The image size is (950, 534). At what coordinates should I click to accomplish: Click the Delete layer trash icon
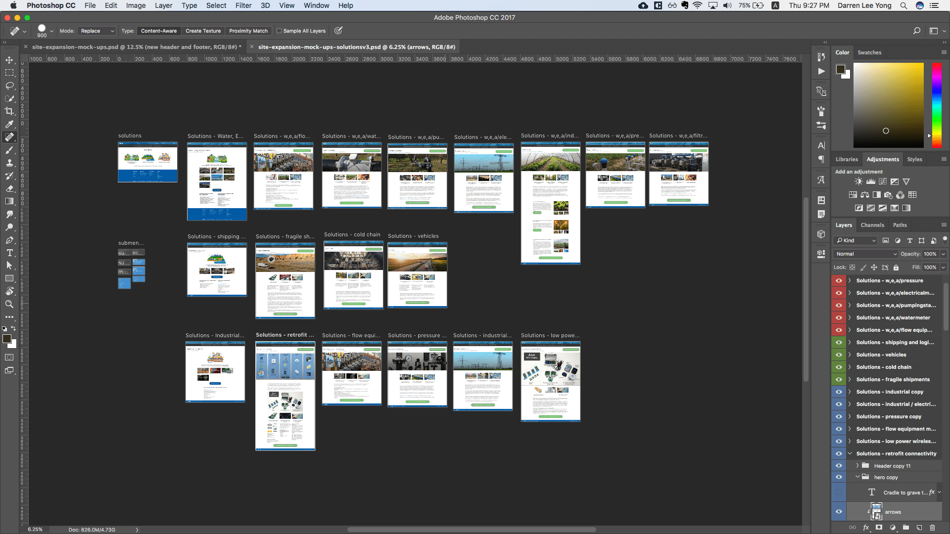coord(932,528)
